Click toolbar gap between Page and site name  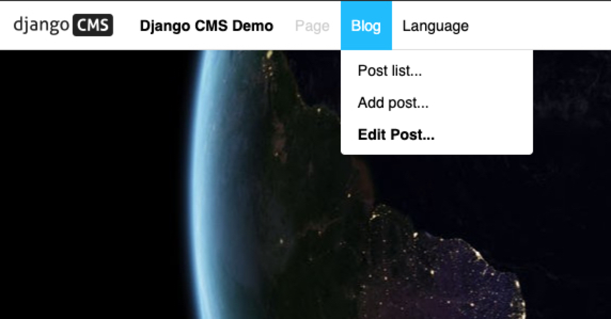point(285,26)
